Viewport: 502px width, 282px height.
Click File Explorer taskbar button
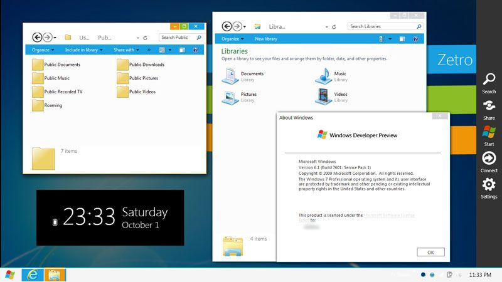(x=55, y=275)
